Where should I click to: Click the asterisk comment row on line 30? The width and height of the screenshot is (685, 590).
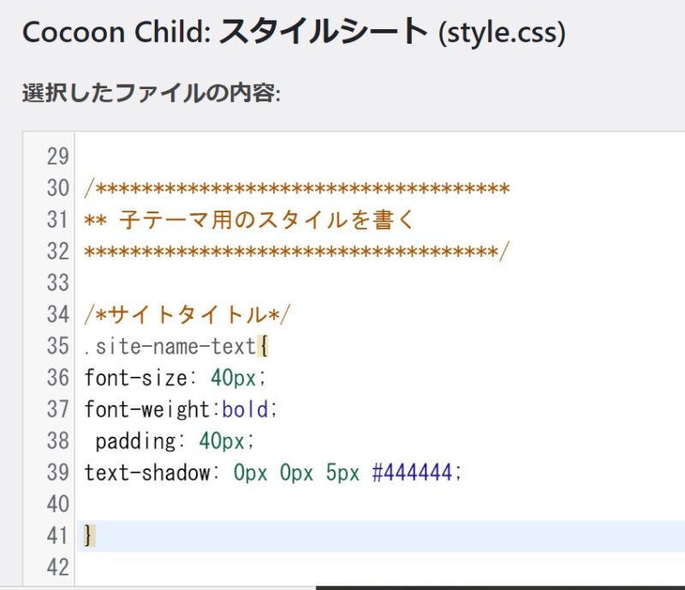(297, 188)
